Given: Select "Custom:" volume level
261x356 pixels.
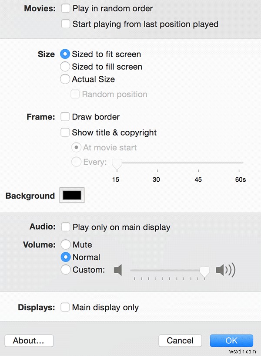Looking at the screenshot, I should (x=66, y=270).
